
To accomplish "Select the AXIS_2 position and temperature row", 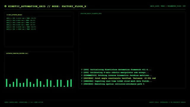I will [x=21, y=21].
